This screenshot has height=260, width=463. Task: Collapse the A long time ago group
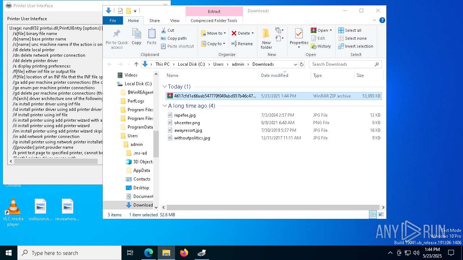tap(165, 106)
